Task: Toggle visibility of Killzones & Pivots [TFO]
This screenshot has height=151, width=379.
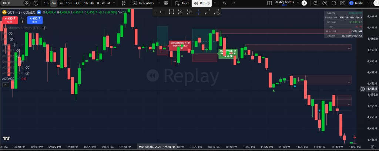Action: 44,28
